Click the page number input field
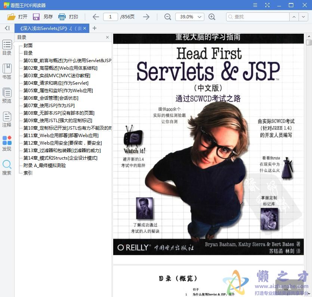 (x=111, y=17)
